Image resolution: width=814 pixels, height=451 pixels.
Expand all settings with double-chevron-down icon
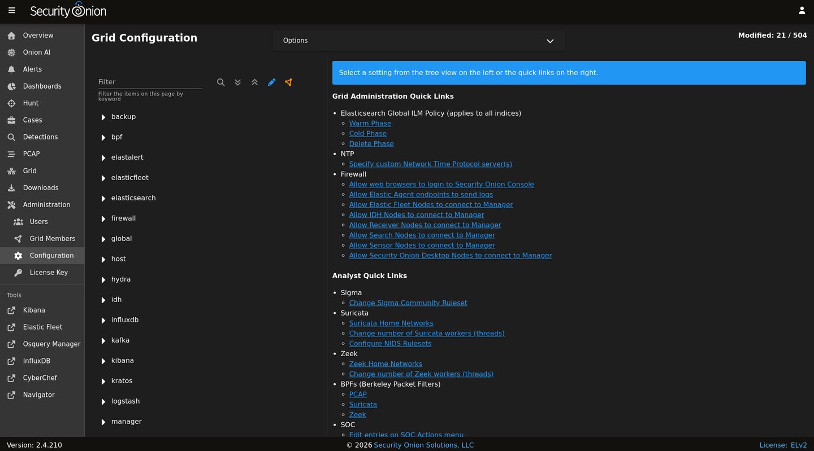click(238, 82)
